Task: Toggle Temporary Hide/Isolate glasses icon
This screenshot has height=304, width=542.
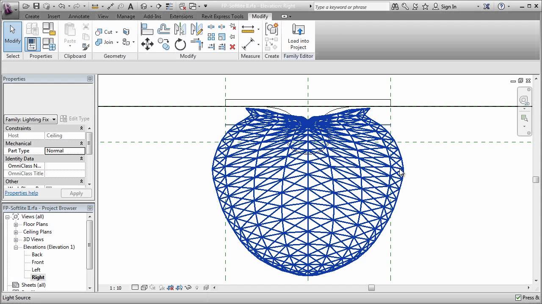Action: [188, 288]
